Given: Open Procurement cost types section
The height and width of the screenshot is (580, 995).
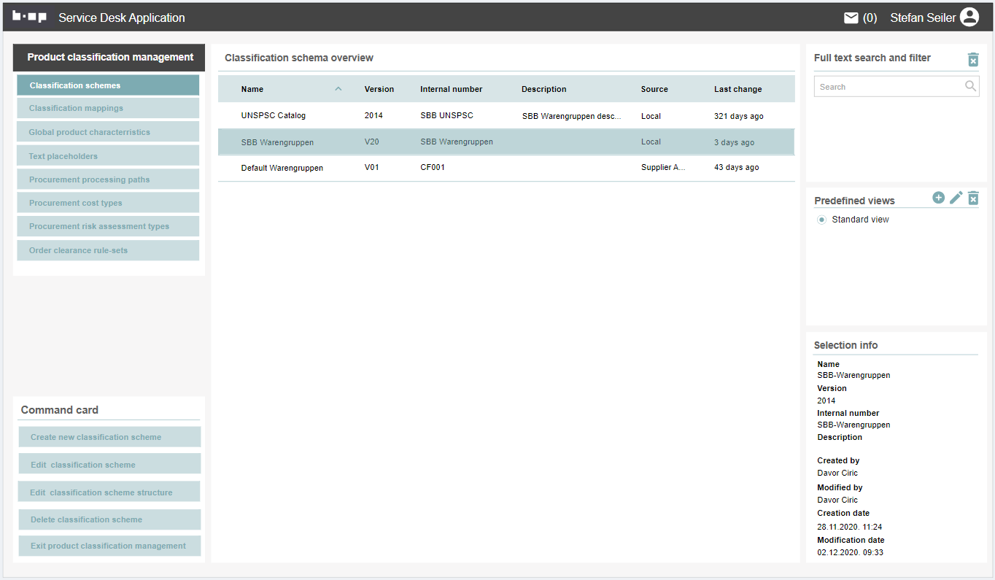Looking at the screenshot, I should coord(108,203).
